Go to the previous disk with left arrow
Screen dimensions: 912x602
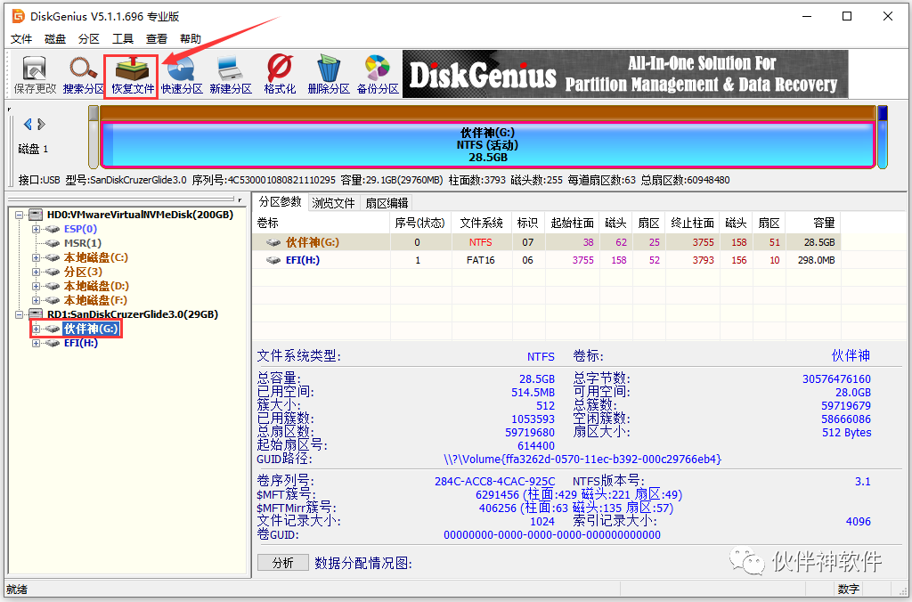(28, 124)
